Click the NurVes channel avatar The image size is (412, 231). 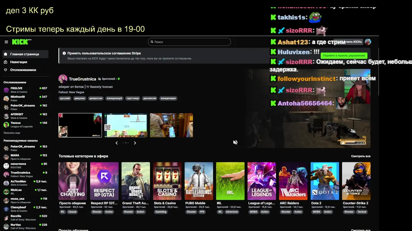point(6,227)
